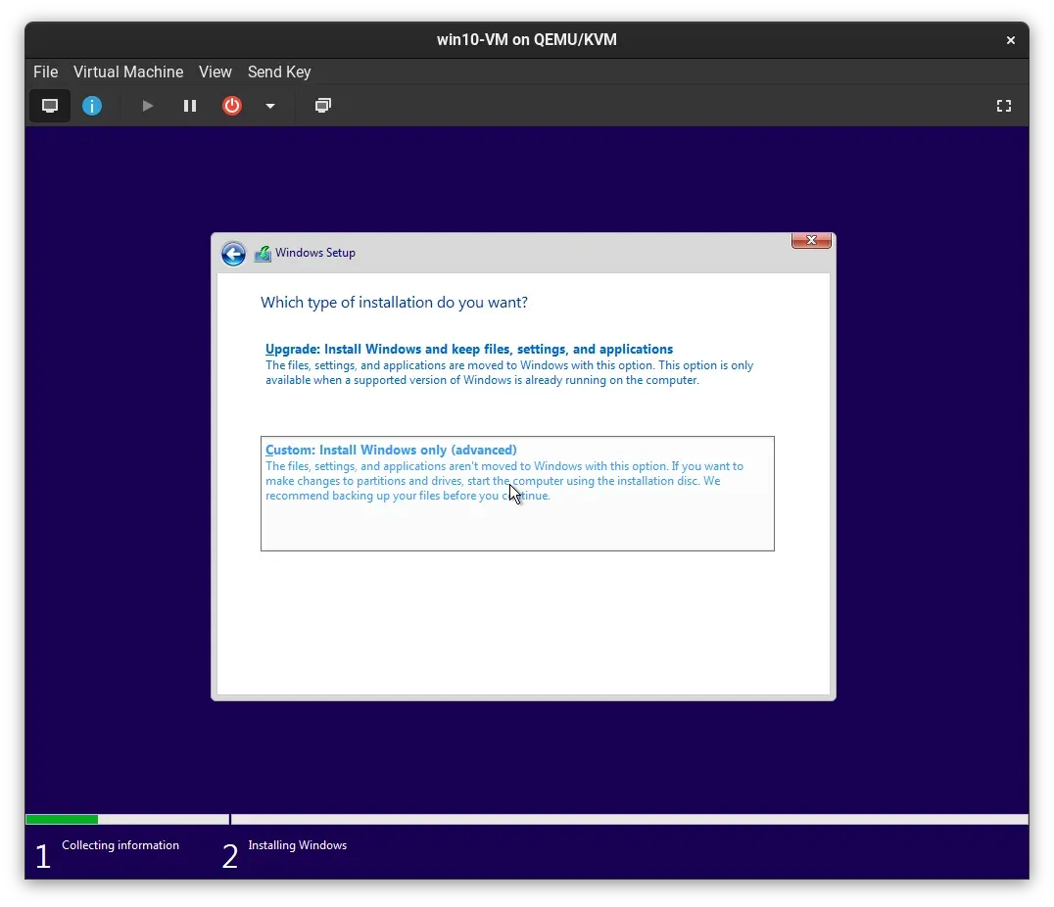Screen dimensions: 1054x907
Task: Open the Send Key menu
Action: point(279,72)
